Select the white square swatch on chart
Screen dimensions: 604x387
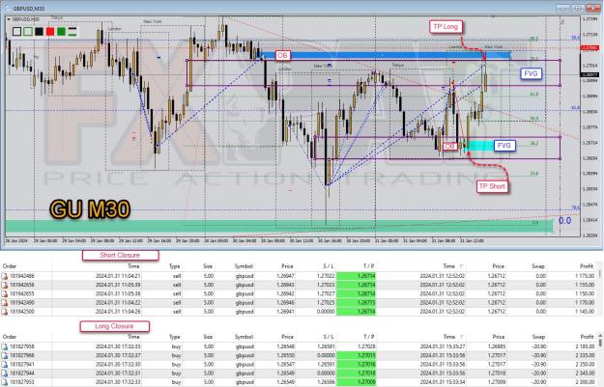click(x=16, y=32)
